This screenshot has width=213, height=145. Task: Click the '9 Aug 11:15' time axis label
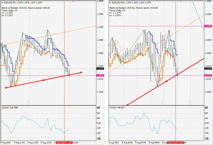(x=19, y=143)
